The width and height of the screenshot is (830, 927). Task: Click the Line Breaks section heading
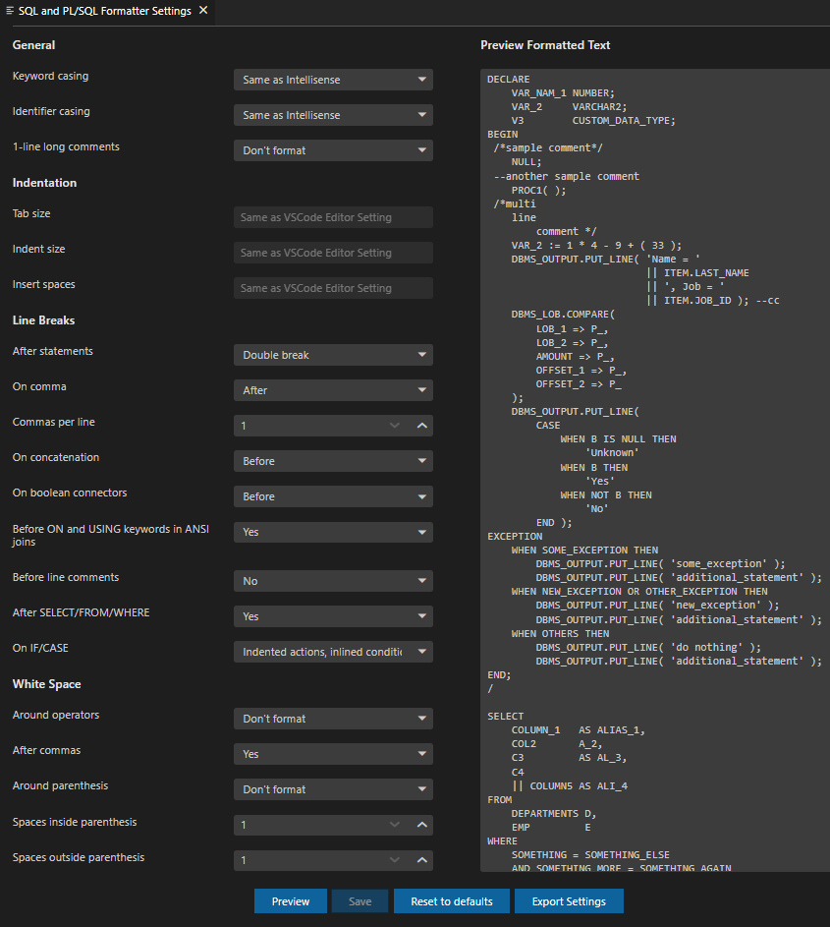click(x=44, y=320)
